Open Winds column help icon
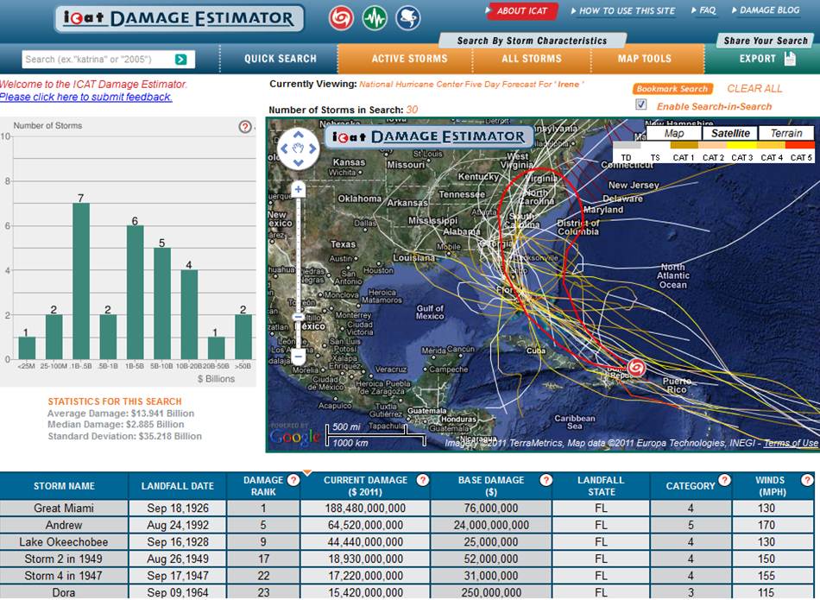The width and height of the screenshot is (820, 600). [x=807, y=480]
